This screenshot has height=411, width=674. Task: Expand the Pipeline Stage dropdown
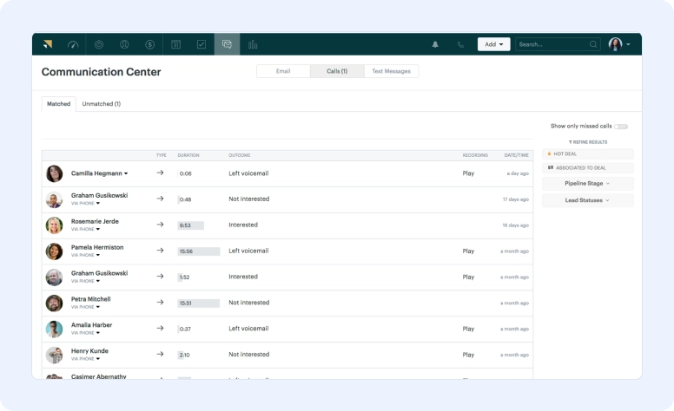tap(587, 184)
